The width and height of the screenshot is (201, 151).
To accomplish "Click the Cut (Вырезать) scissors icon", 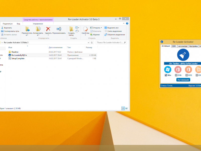I will click(x=2, y=28).
